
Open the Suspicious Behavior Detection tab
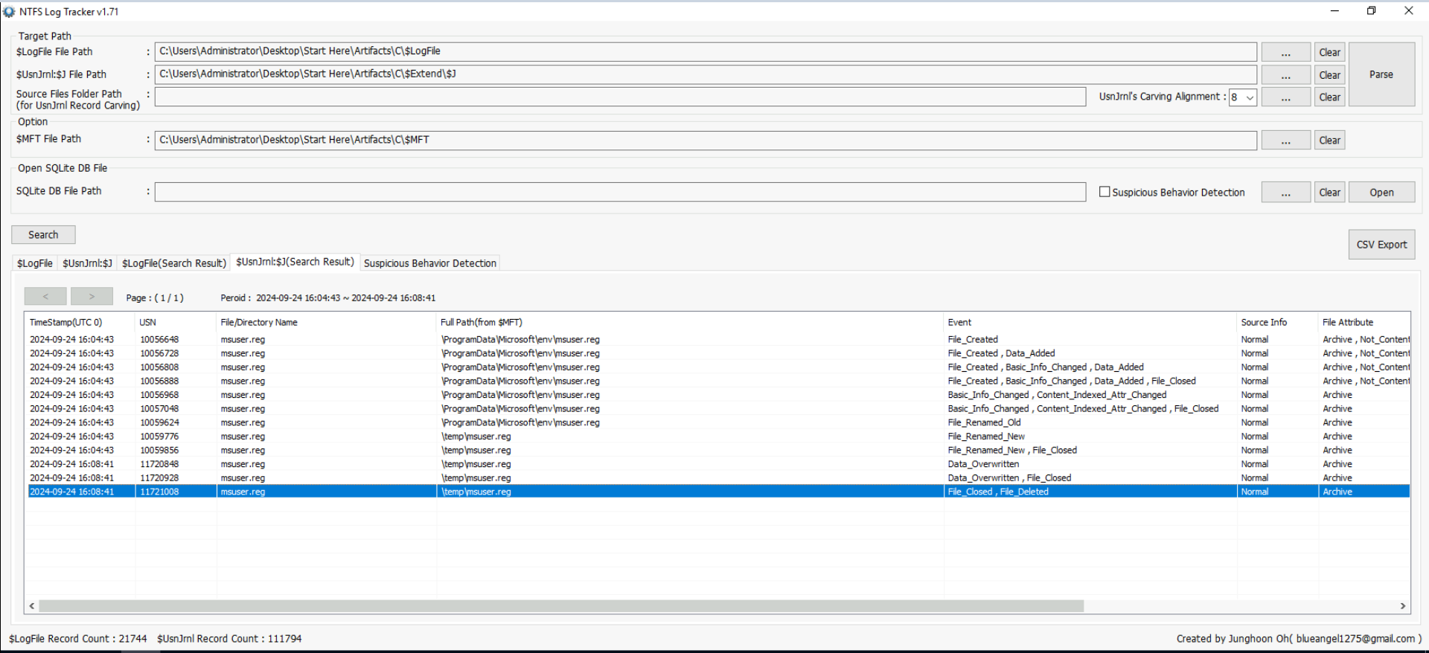[x=430, y=263]
